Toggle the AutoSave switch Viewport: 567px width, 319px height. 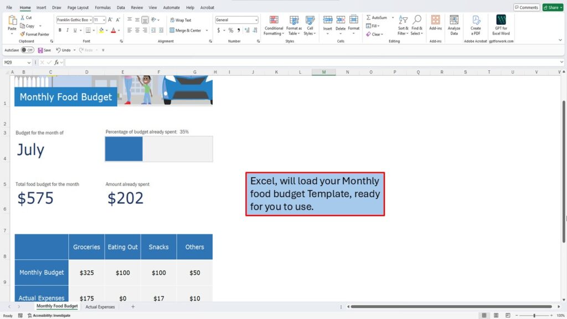tap(27, 50)
